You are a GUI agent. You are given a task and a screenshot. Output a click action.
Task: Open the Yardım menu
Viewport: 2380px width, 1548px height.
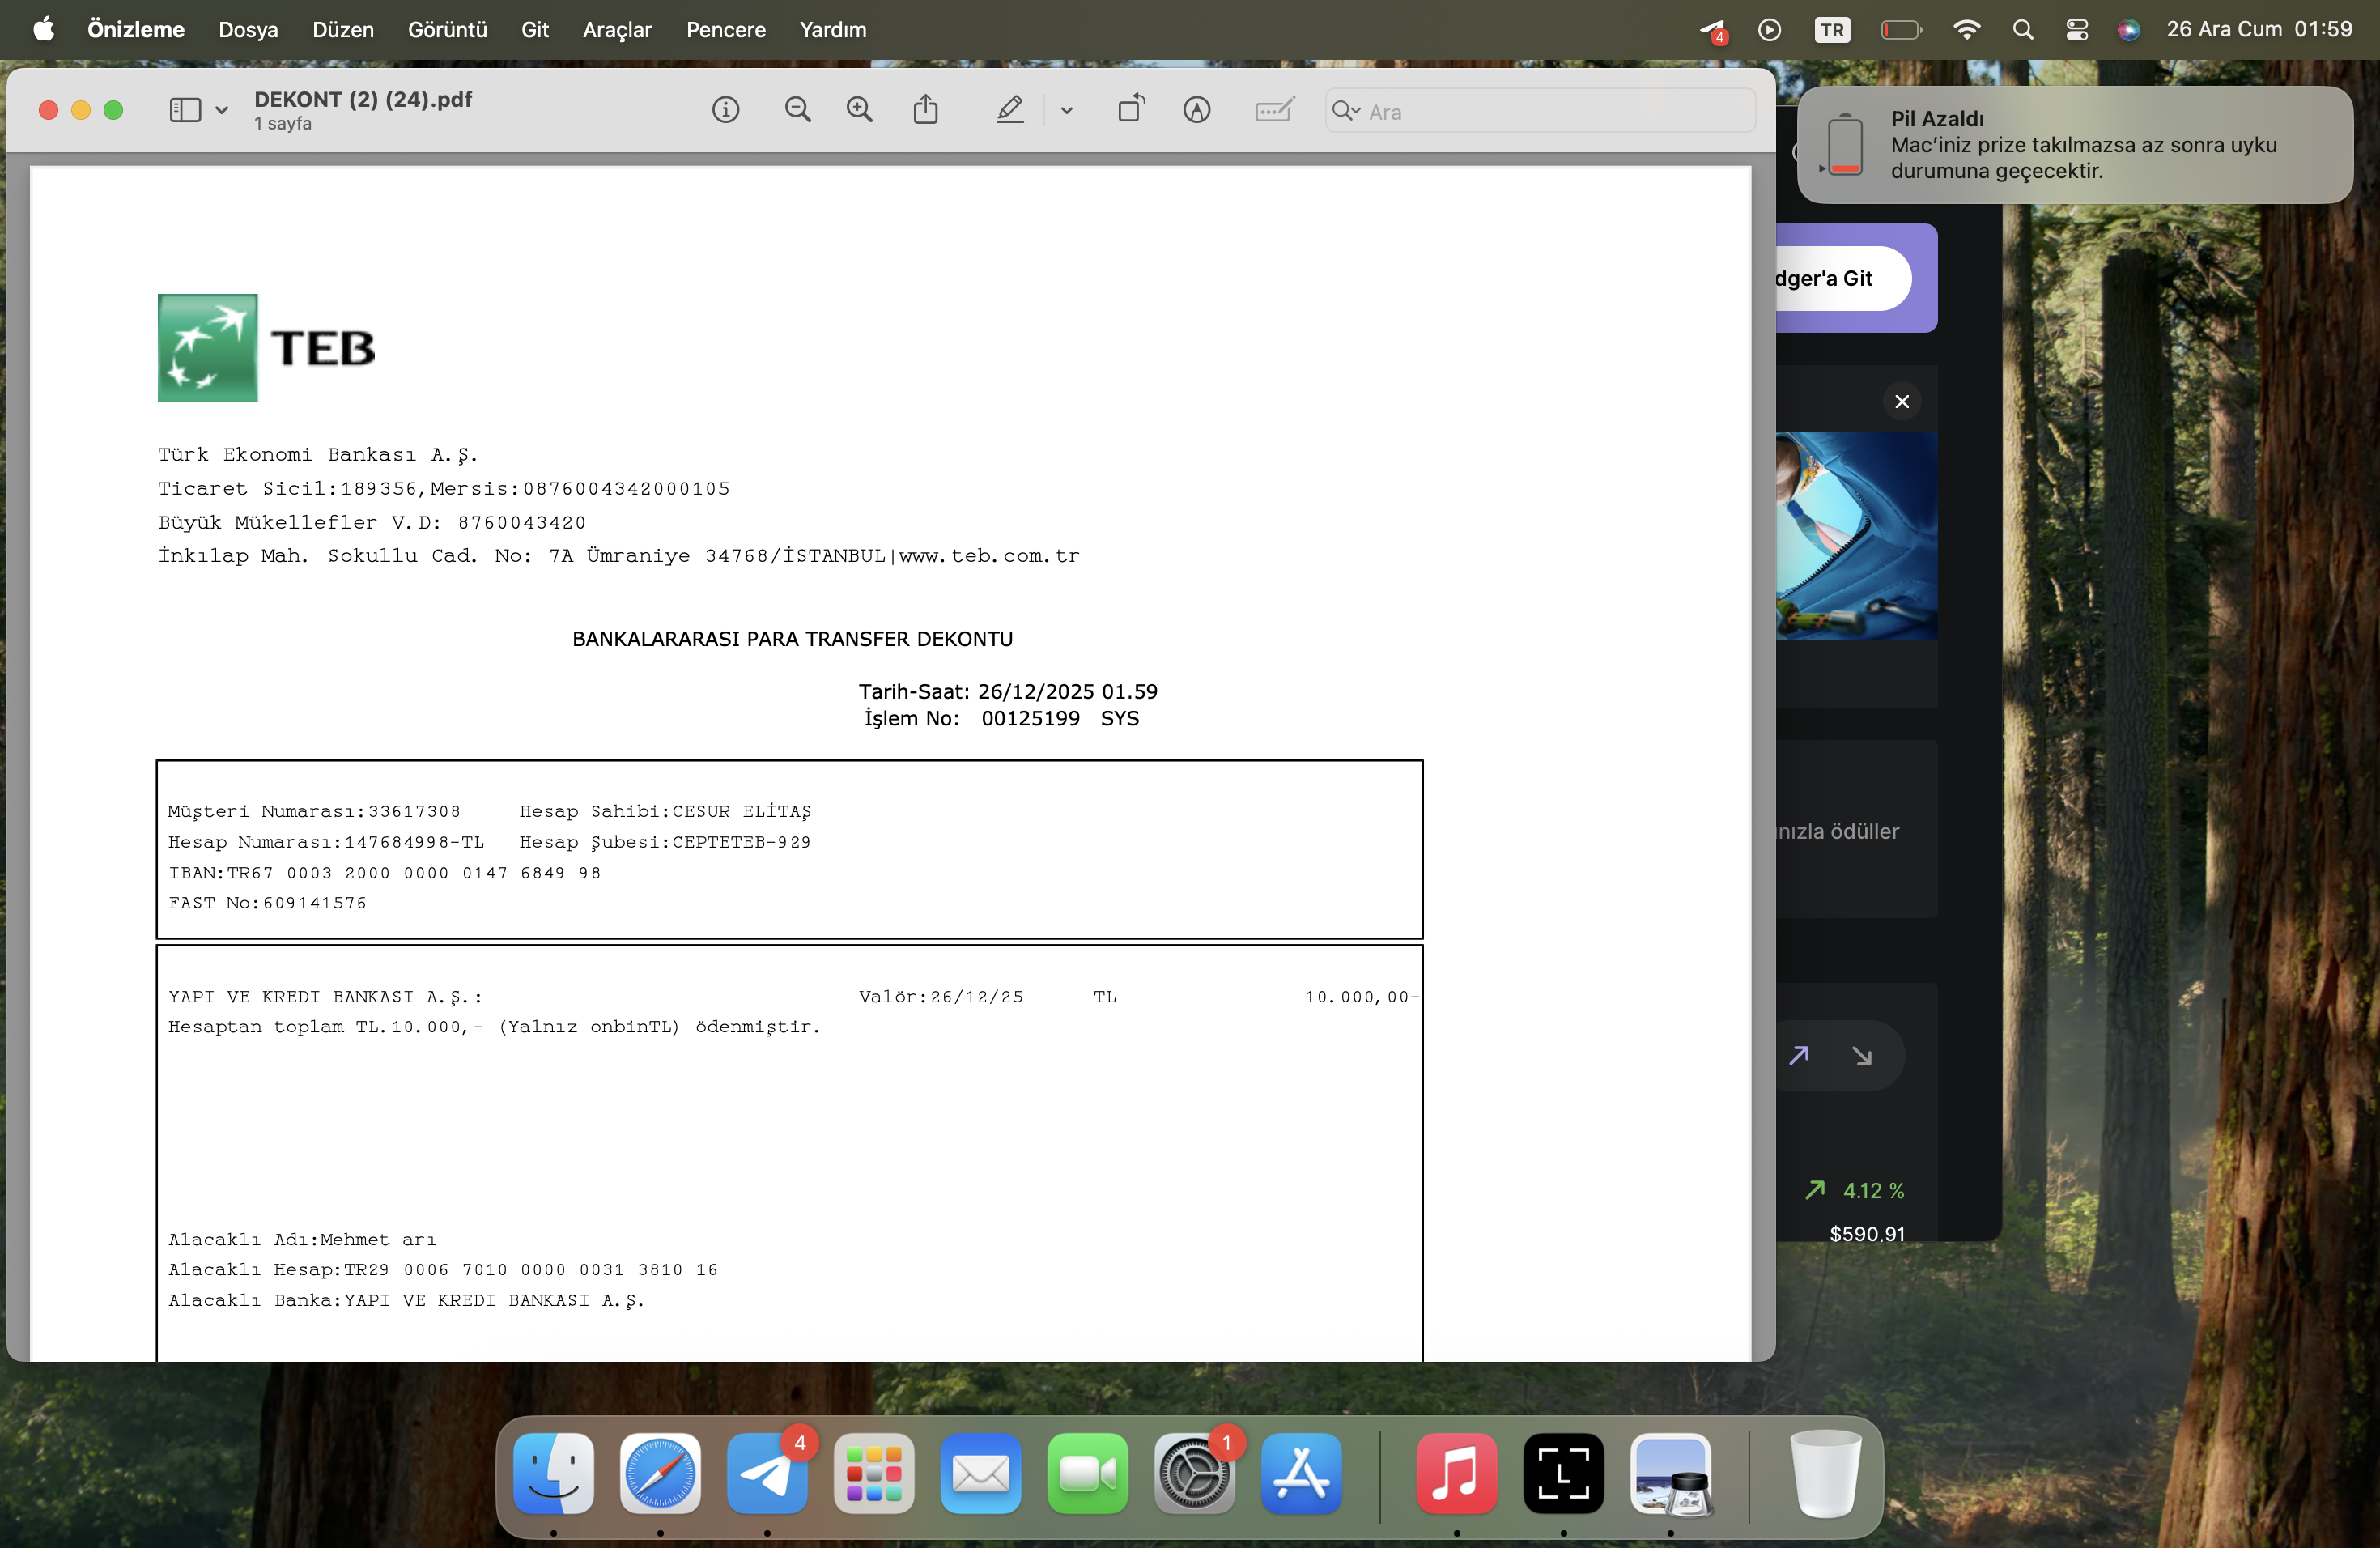point(833,30)
